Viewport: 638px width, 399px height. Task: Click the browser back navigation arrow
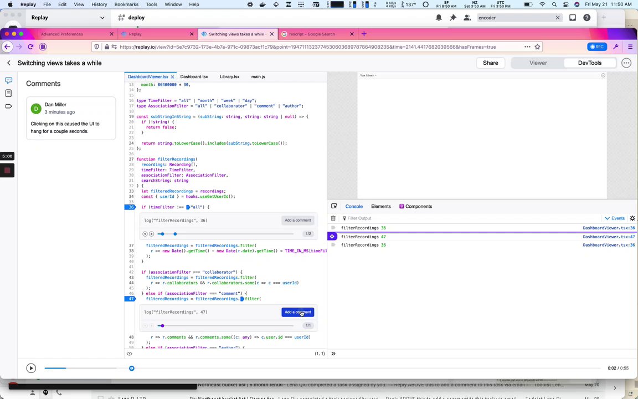click(7, 47)
